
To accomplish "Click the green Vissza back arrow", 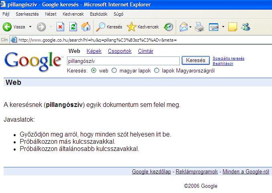I will [x=7, y=27].
